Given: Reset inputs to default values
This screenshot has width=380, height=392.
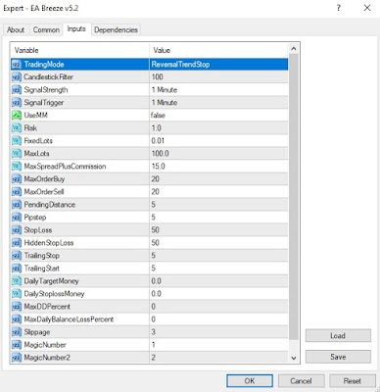Looking at the screenshot, I should tap(353, 381).
